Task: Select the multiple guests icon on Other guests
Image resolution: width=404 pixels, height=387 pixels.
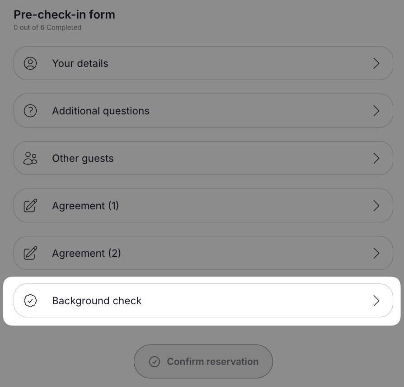Action: point(30,158)
